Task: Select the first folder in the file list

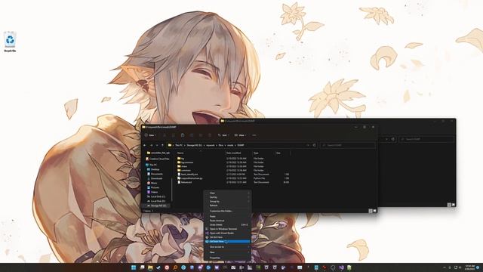Action: 233,159
